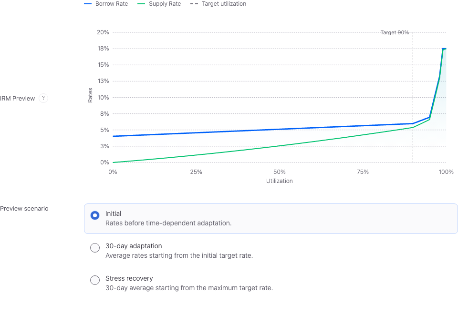This screenshot has width=458, height=314.
Task: Click the Rates axis title
Action: click(x=90, y=95)
